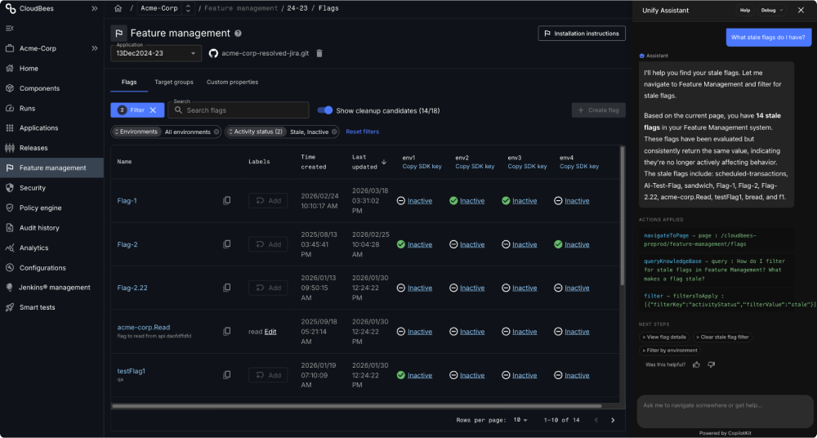Add label to Flag-2 row
The width and height of the screenshot is (817, 438).
(x=268, y=244)
